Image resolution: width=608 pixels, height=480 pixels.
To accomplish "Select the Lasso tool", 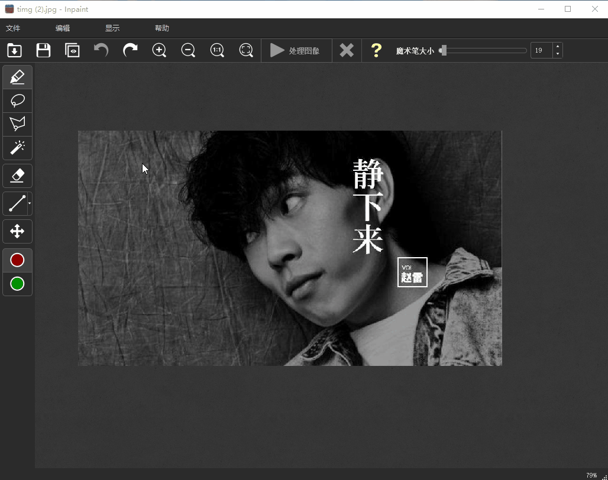I will pyautogui.click(x=18, y=100).
